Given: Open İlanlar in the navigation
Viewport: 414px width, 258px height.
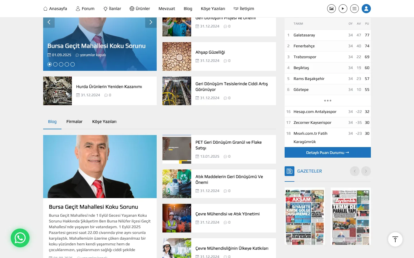Looking at the screenshot, I should 112,9.
